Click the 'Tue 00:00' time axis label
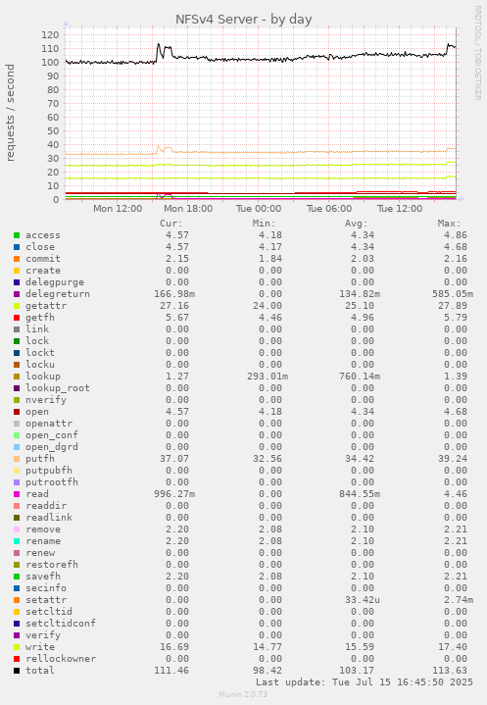The height and width of the screenshot is (705, 487). point(259,209)
